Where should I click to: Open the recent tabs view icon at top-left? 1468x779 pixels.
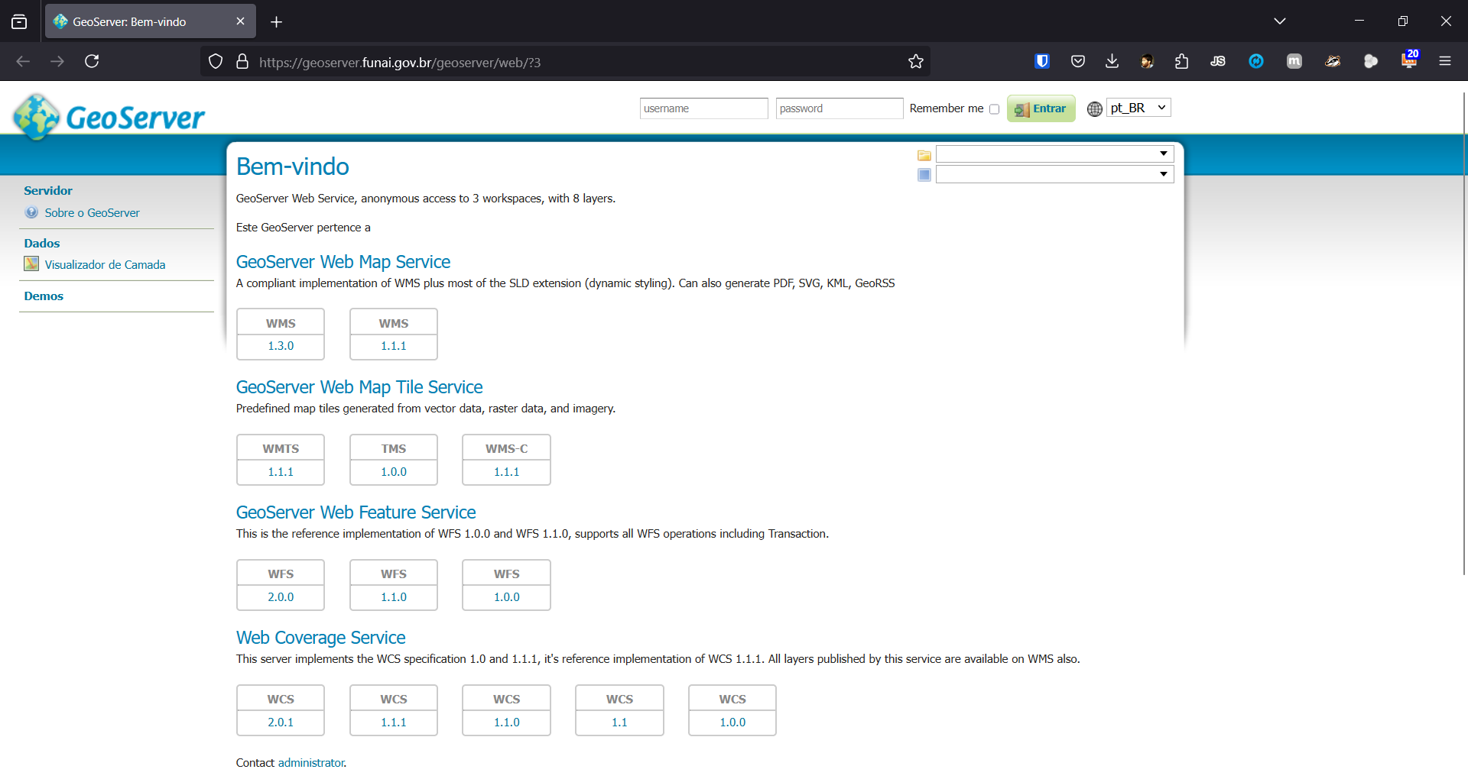[19, 22]
